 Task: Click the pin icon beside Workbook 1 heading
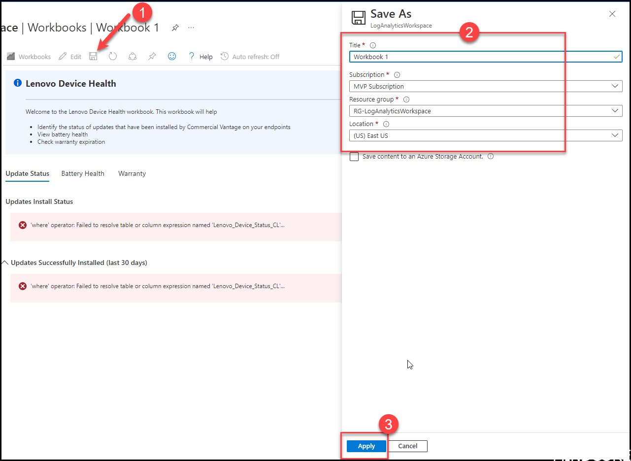click(175, 28)
